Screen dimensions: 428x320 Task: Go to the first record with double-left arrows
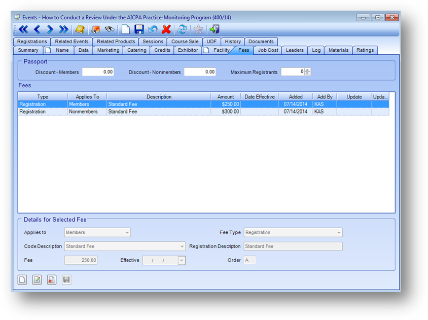(x=23, y=29)
